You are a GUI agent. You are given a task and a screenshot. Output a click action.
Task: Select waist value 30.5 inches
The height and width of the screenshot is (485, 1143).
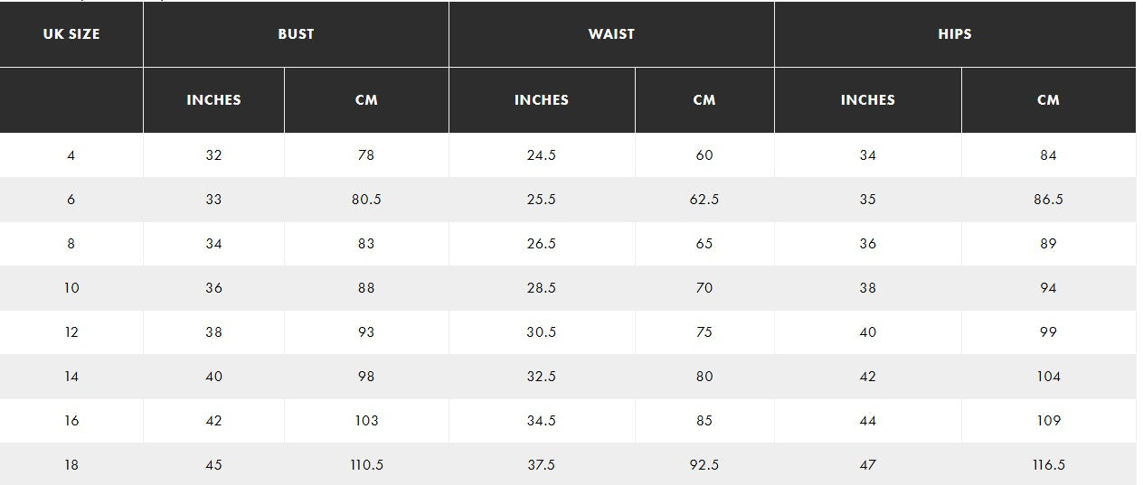[541, 332]
